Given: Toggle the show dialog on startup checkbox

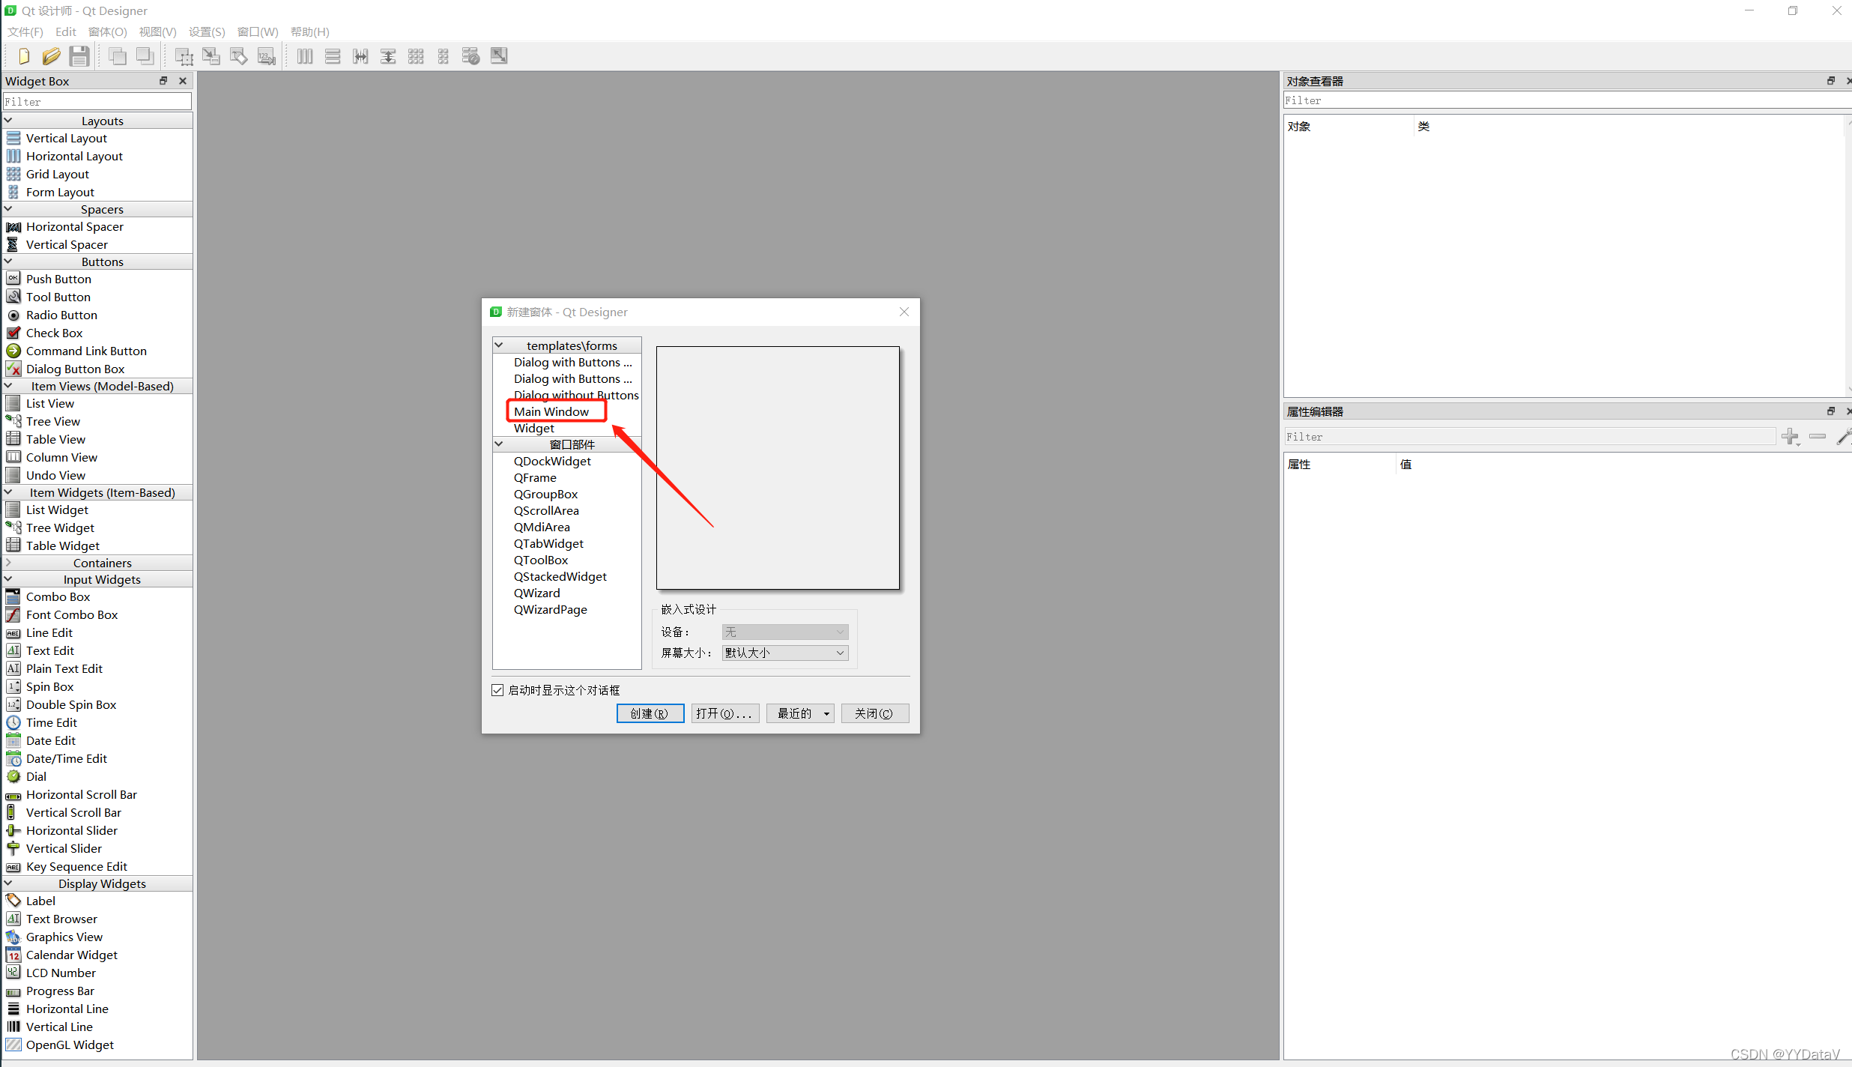Looking at the screenshot, I should click(497, 690).
